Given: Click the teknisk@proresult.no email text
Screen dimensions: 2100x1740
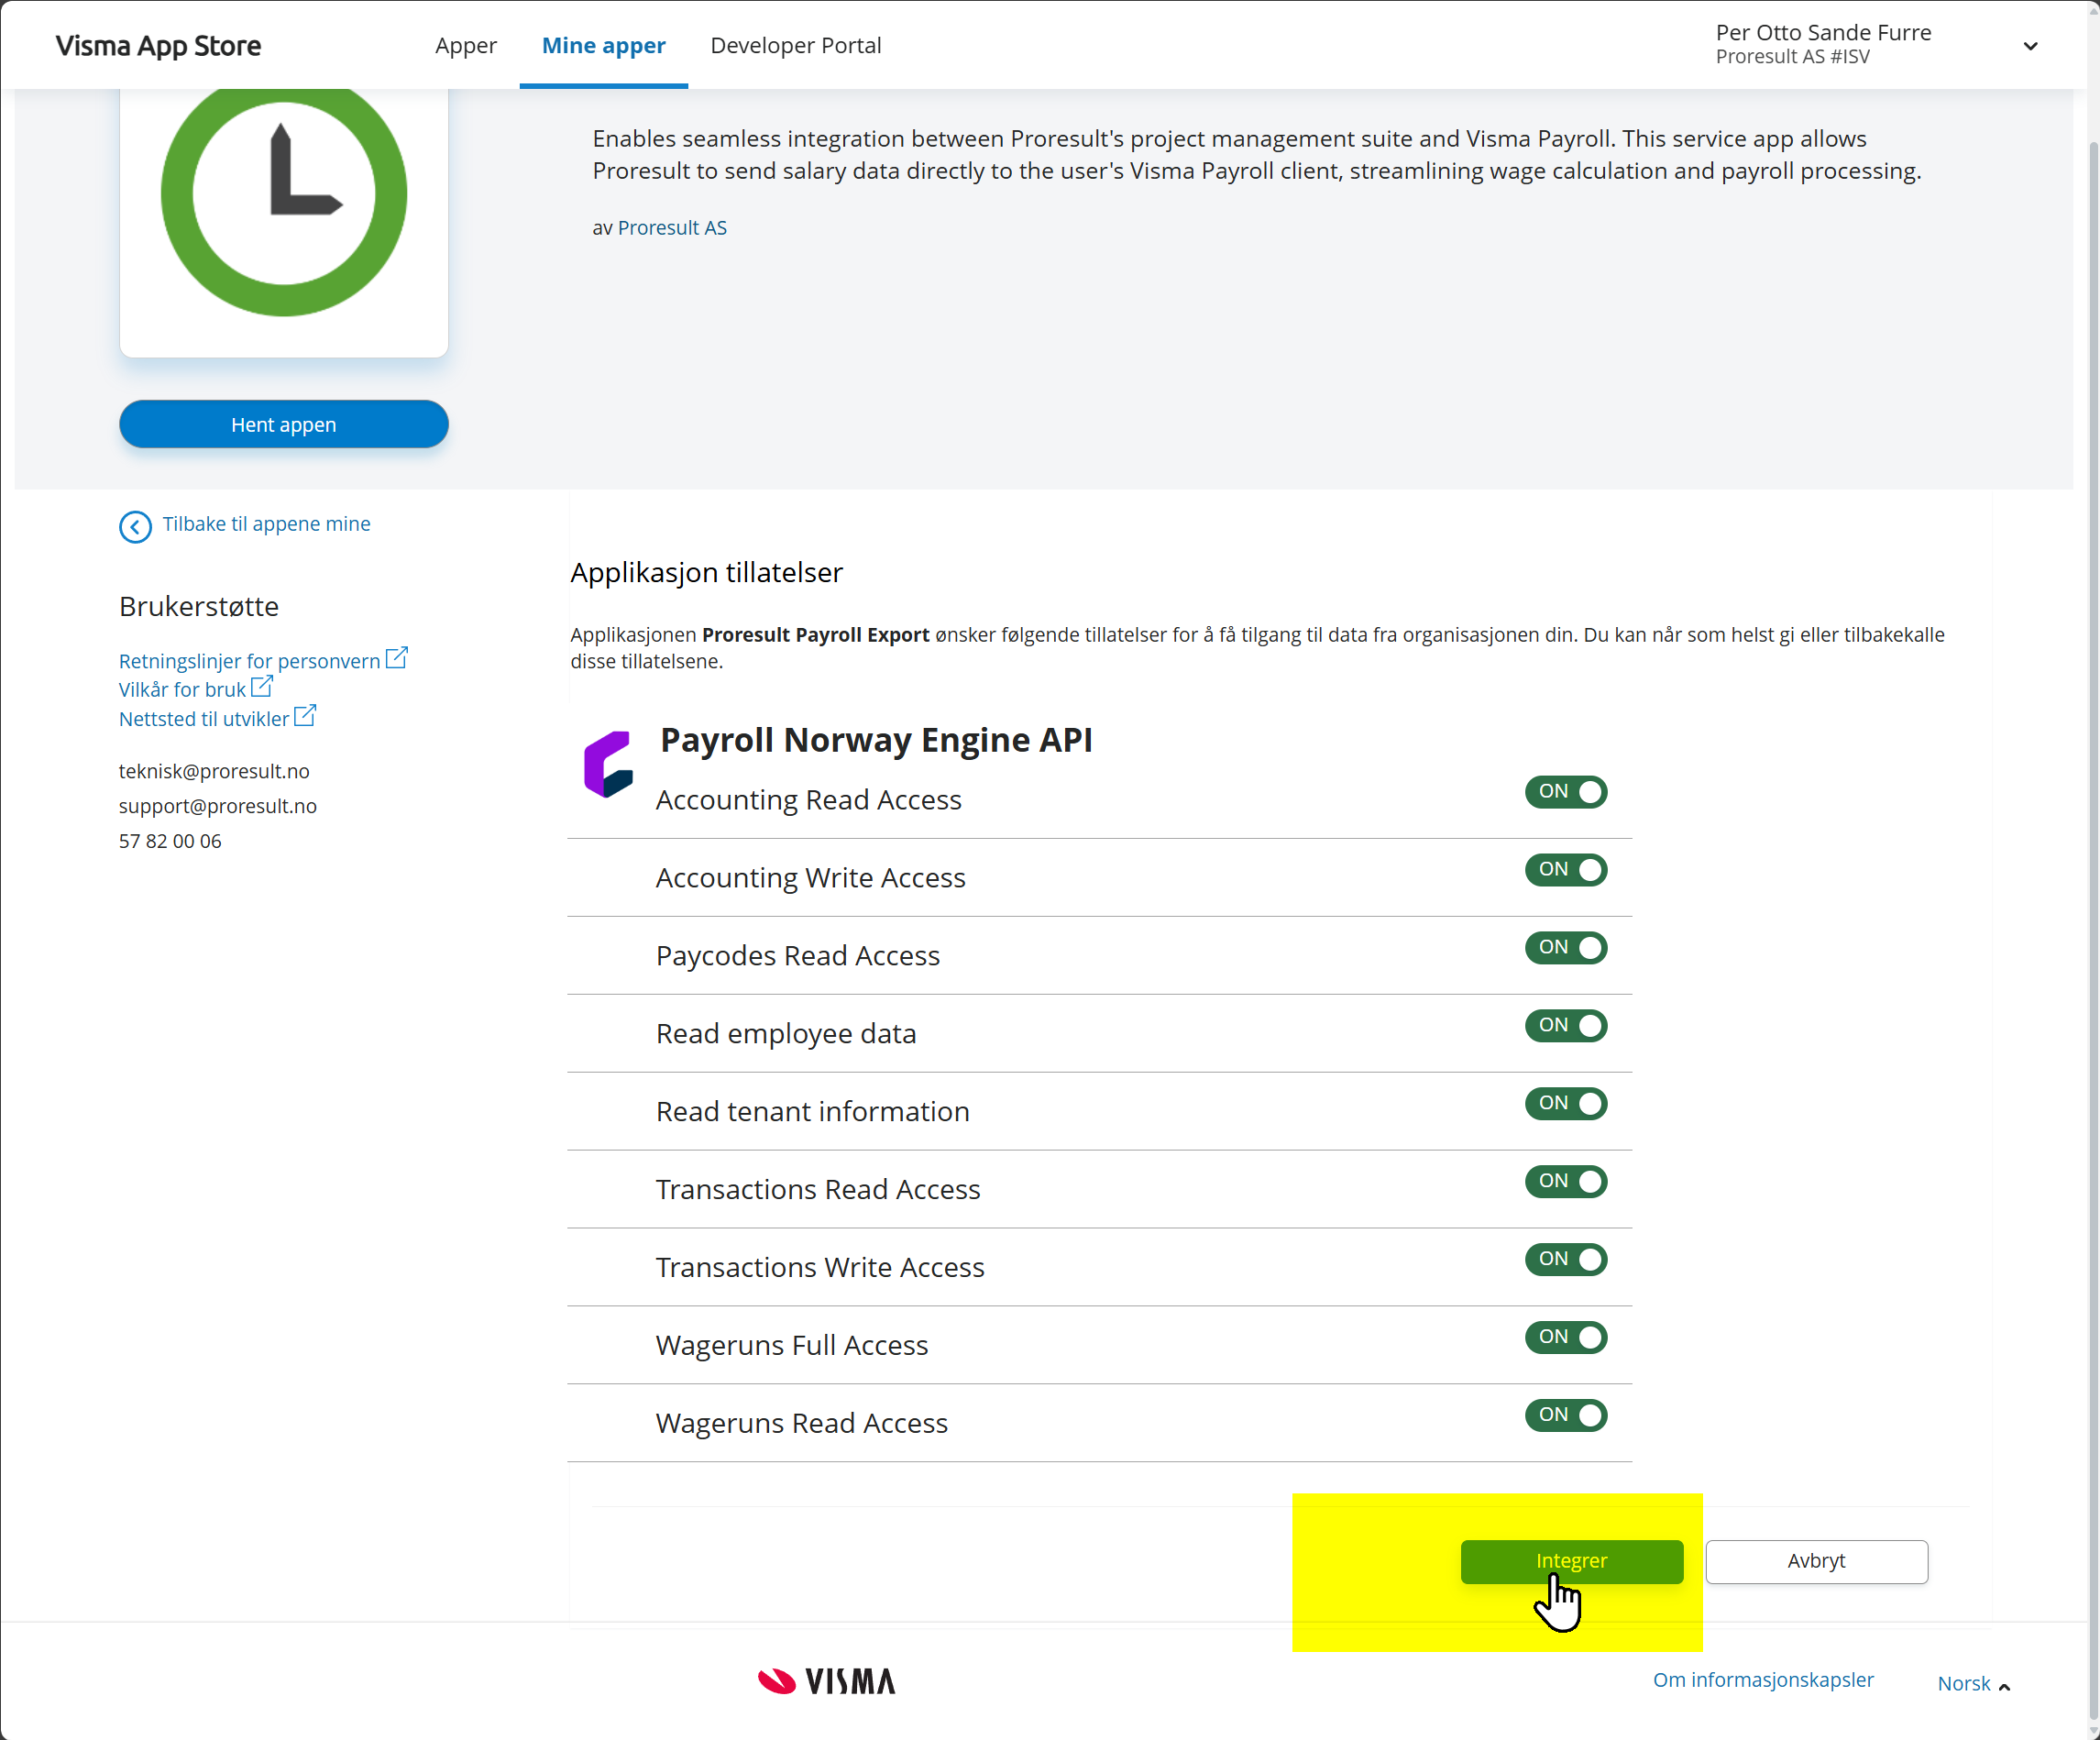Looking at the screenshot, I should click(x=214, y=771).
